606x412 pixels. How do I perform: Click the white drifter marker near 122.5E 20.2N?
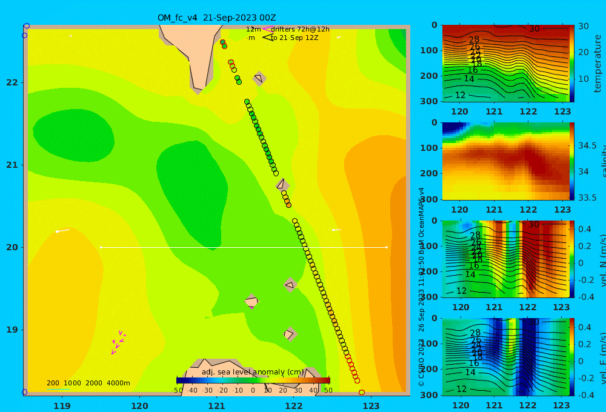(x=336, y=230)
